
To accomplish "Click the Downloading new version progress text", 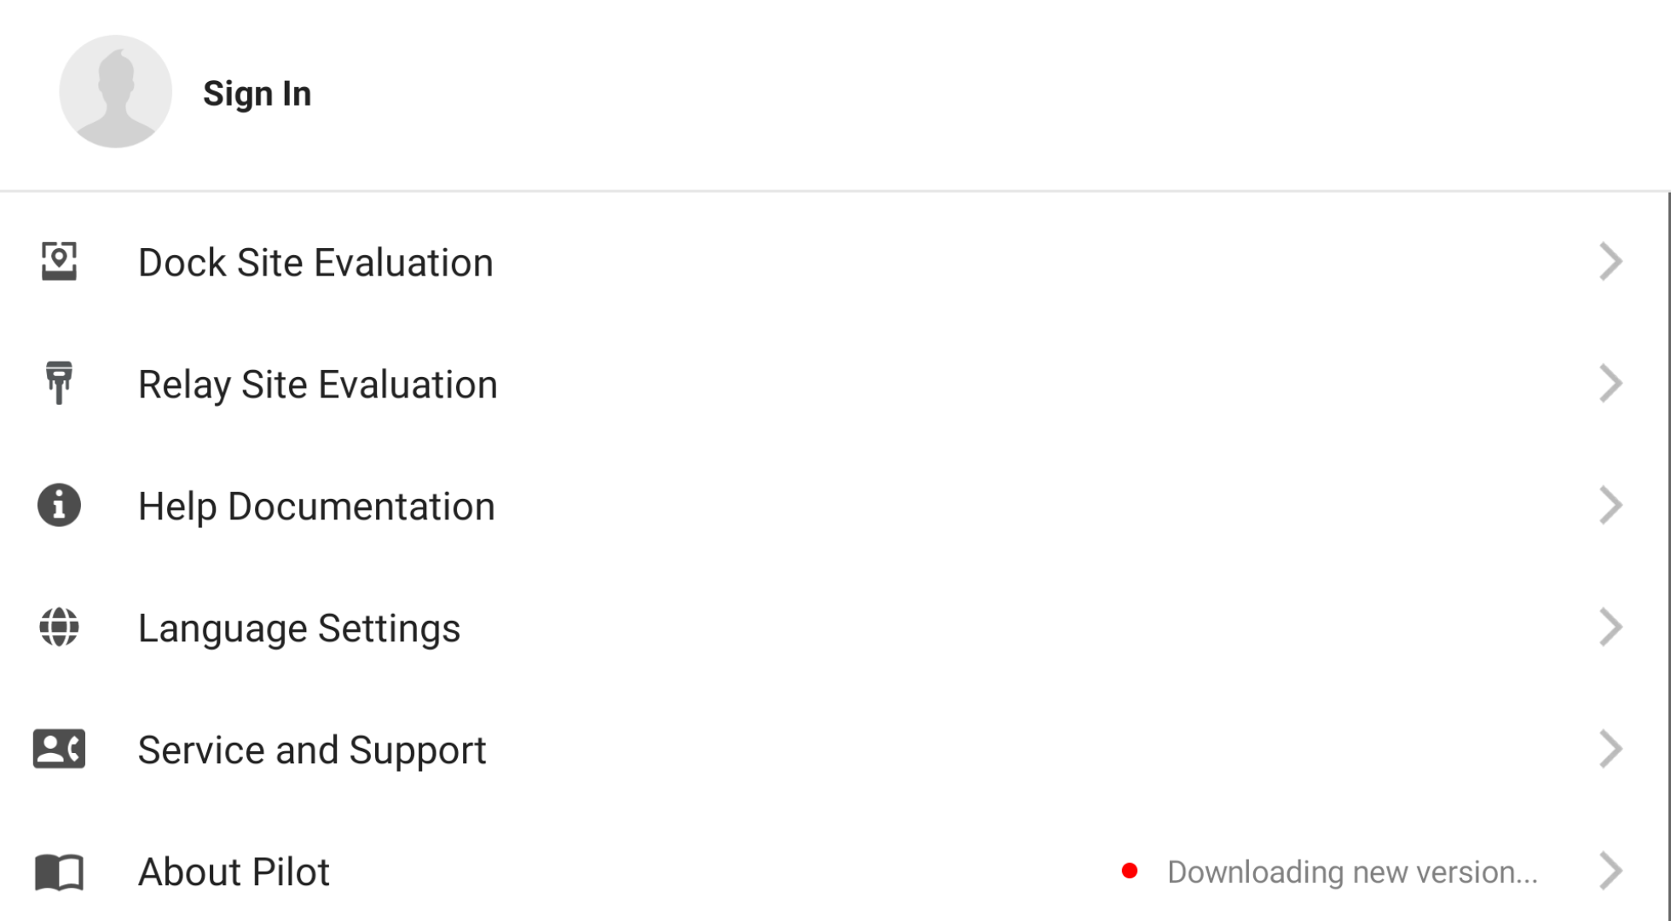I will (1355, 872).
